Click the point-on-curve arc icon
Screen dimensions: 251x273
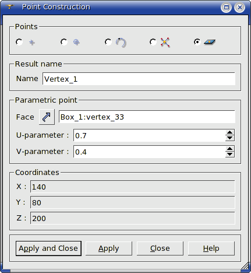click(x=121, y=43)
